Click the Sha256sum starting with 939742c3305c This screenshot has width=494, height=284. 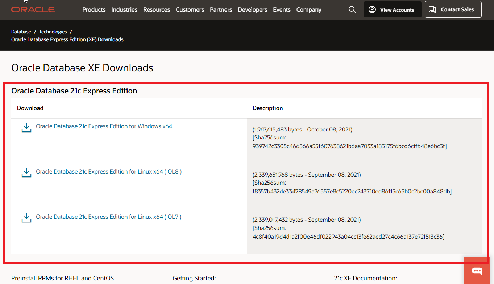[349, 146]
